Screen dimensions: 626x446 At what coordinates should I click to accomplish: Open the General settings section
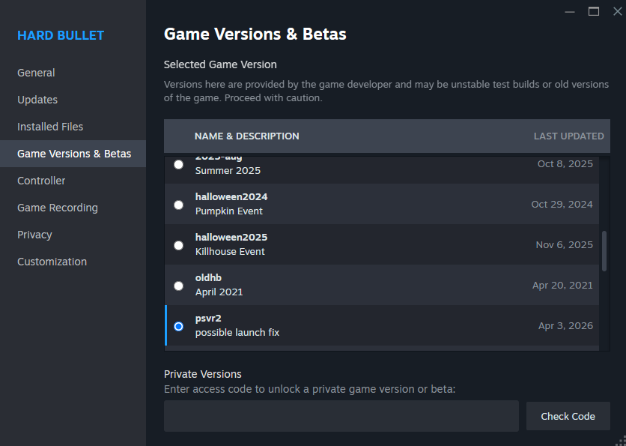coord(36,73)
